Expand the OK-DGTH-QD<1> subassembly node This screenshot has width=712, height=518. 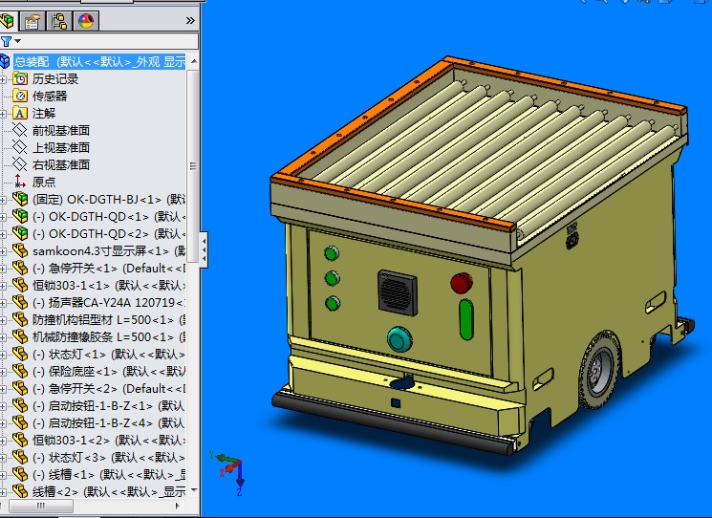3,217
